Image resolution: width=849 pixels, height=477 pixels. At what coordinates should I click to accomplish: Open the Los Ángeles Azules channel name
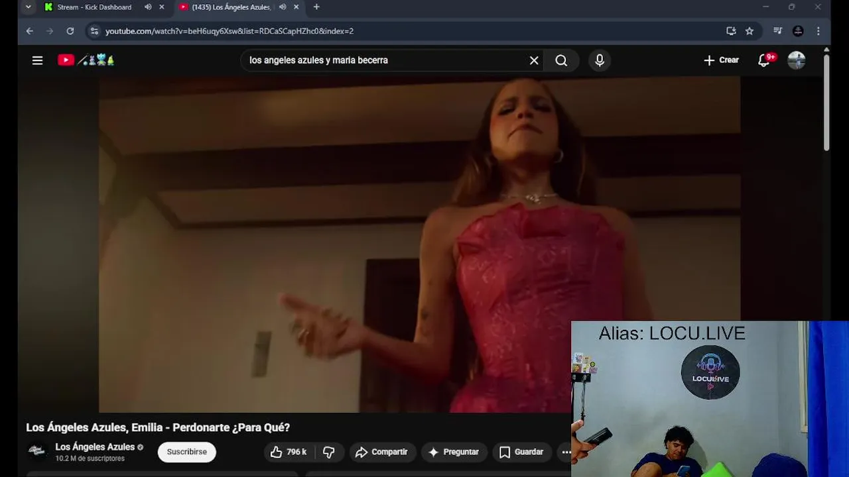click(x=95, y=447)
